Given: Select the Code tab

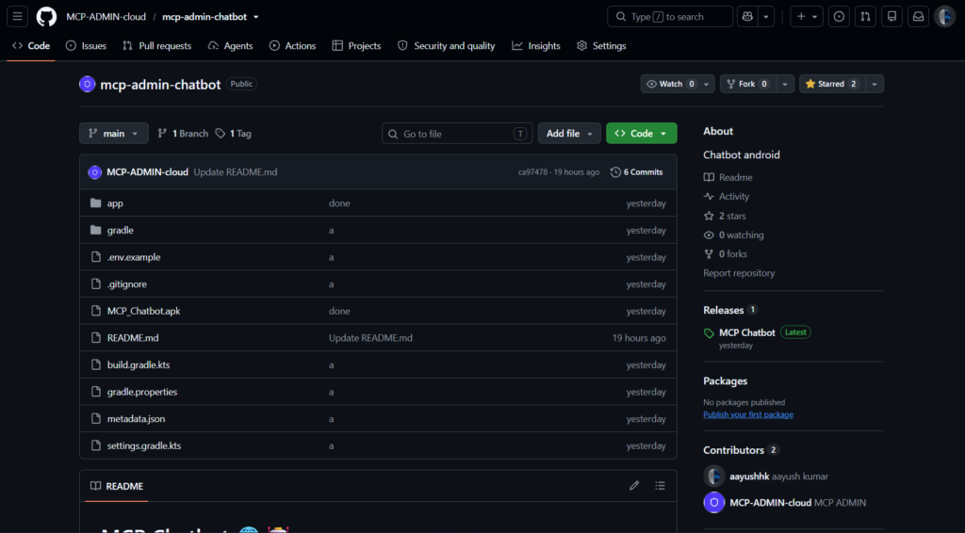Looking at the screenshot, I should 31,45.
